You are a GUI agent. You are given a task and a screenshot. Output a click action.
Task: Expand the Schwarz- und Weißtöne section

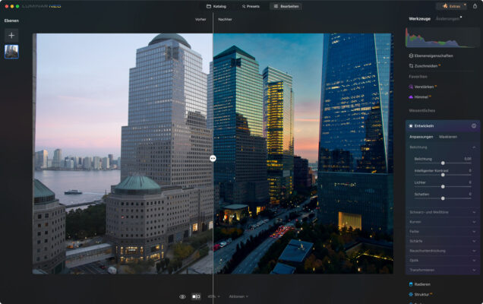[442, 212]
